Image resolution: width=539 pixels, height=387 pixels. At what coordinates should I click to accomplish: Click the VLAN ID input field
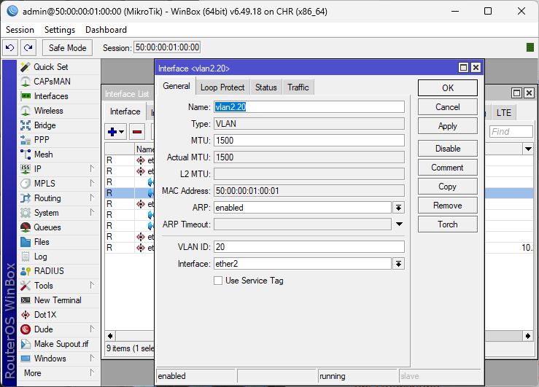[309, 247]
